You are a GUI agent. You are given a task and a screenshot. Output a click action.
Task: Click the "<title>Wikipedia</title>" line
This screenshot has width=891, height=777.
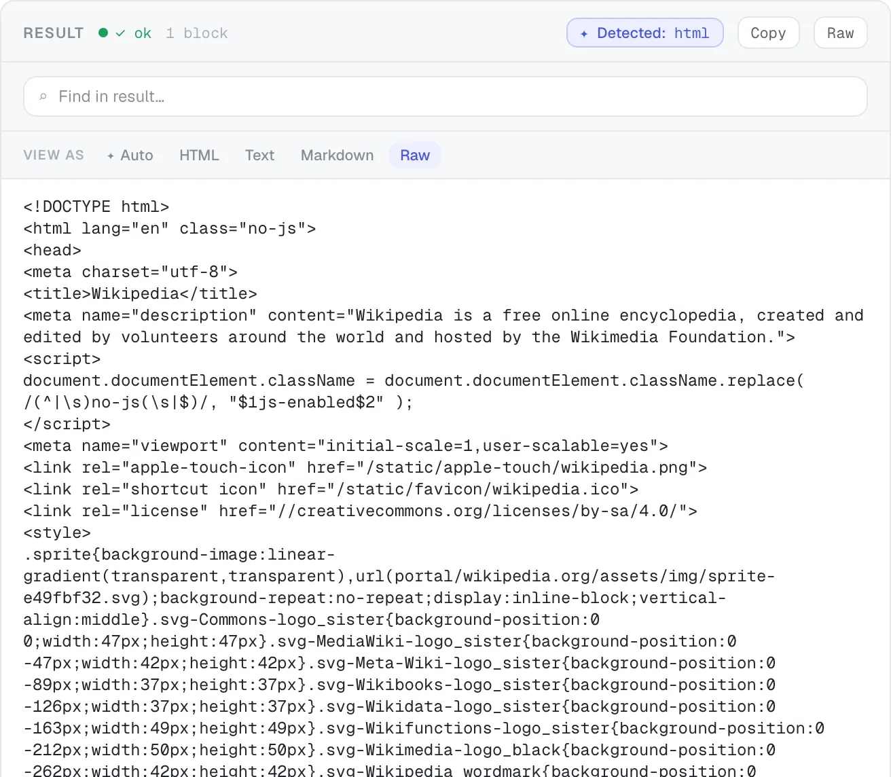pos(141,293)
